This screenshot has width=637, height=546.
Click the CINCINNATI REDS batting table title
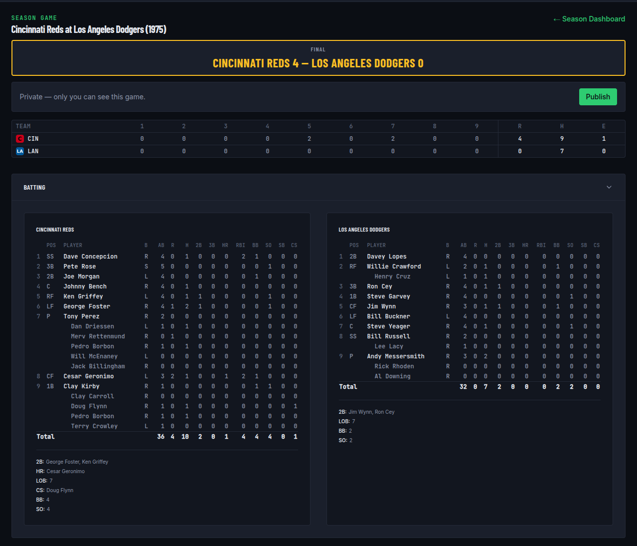pyautogui.click(x=55, y=230)
